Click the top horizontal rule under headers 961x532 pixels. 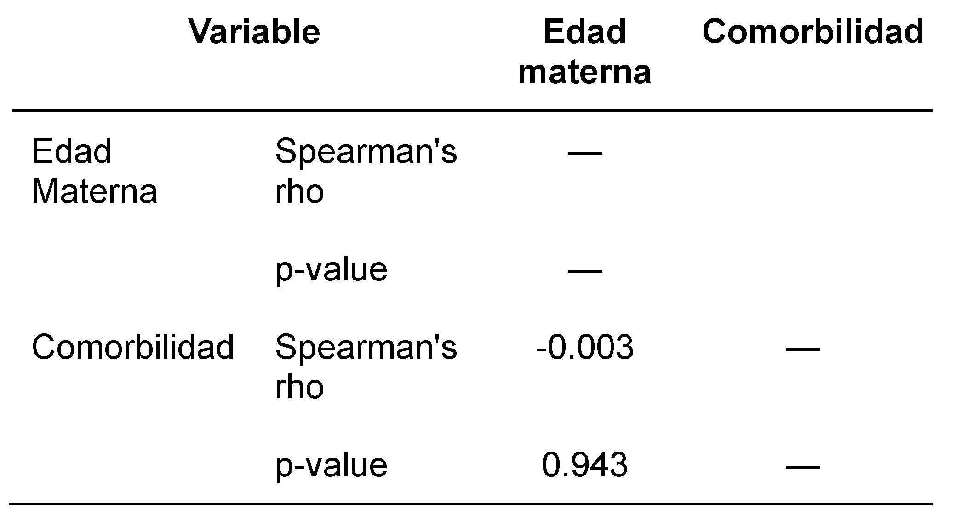(472, 110)
